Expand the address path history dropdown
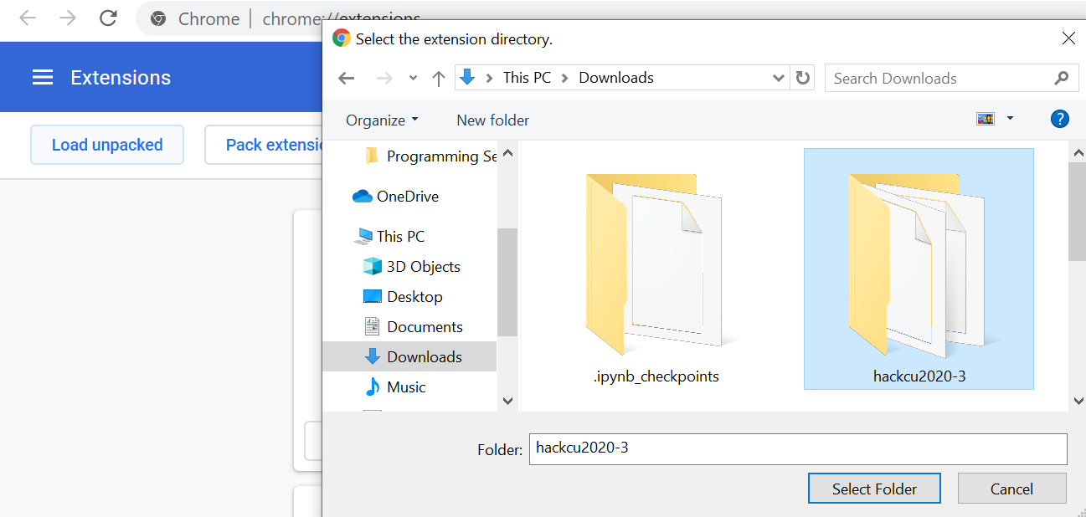This screenshot has height=517, width=1086. coord(778,78)
